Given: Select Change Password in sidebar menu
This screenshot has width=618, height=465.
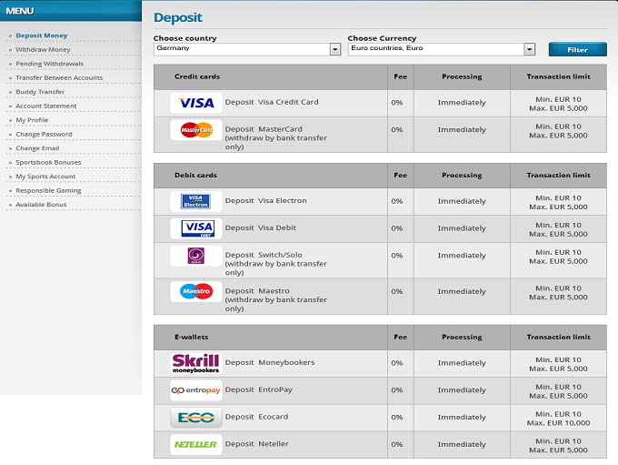Looking at the screenshot, I should pyautogui.click(x=44, y=134).
